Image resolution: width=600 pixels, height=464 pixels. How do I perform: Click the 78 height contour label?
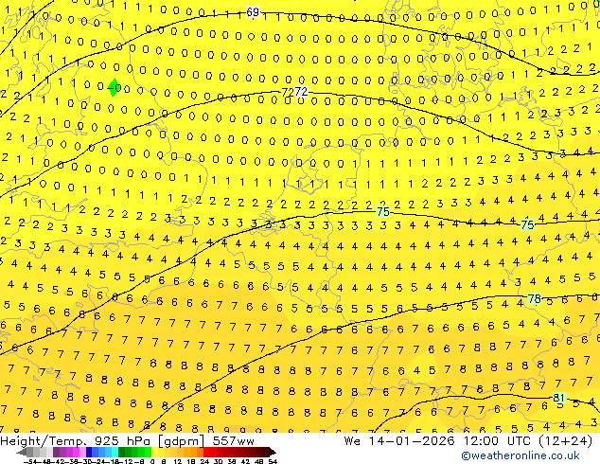(x=534, y=298)
